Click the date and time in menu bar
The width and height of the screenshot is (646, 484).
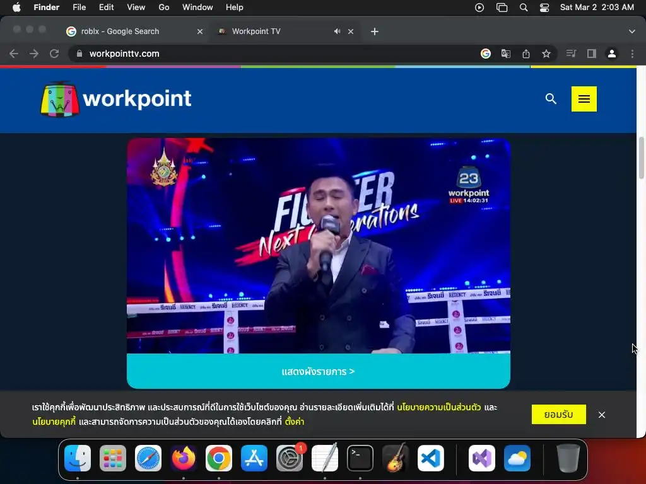click(597, 8)
